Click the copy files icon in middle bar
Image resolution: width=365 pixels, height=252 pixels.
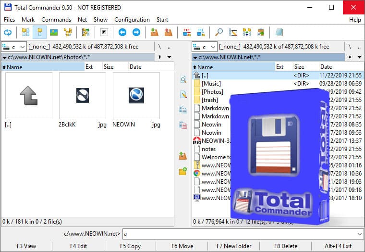tap(183, 110)
